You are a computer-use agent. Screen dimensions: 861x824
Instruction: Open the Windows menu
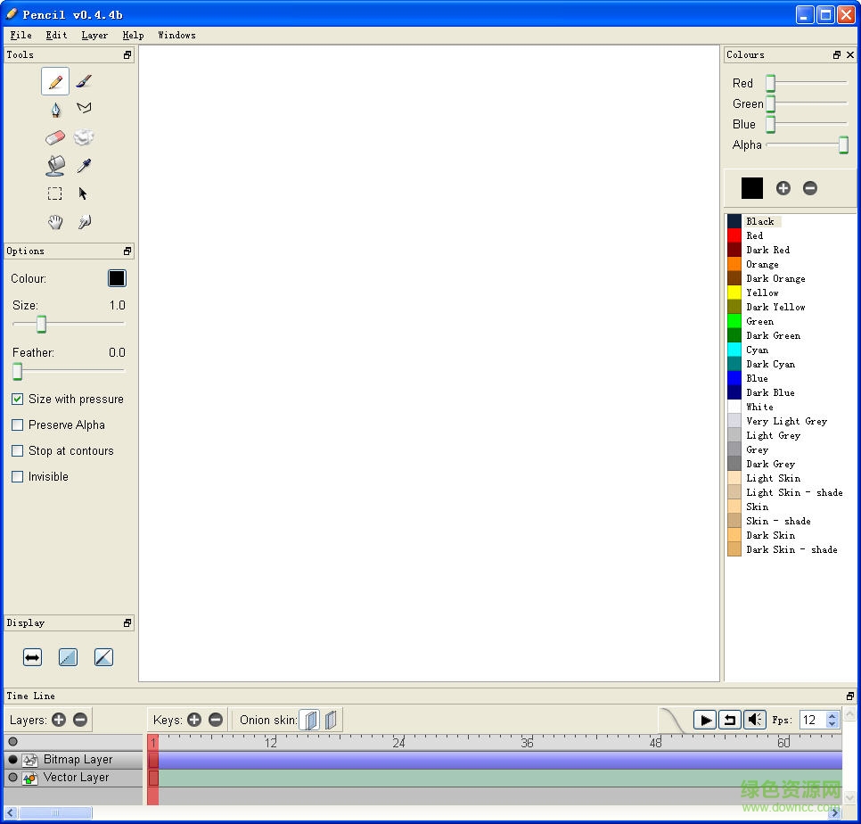point(176,35)
